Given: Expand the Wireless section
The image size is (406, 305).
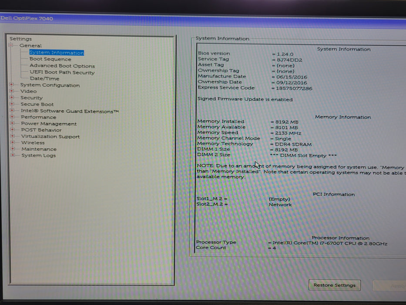Looking at the screenshot, I should point(13,142).
